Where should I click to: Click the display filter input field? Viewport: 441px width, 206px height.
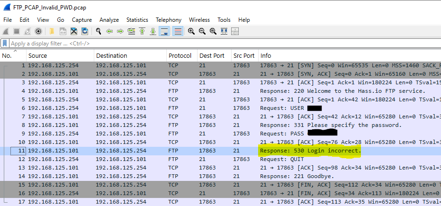(x=225, y=44)
